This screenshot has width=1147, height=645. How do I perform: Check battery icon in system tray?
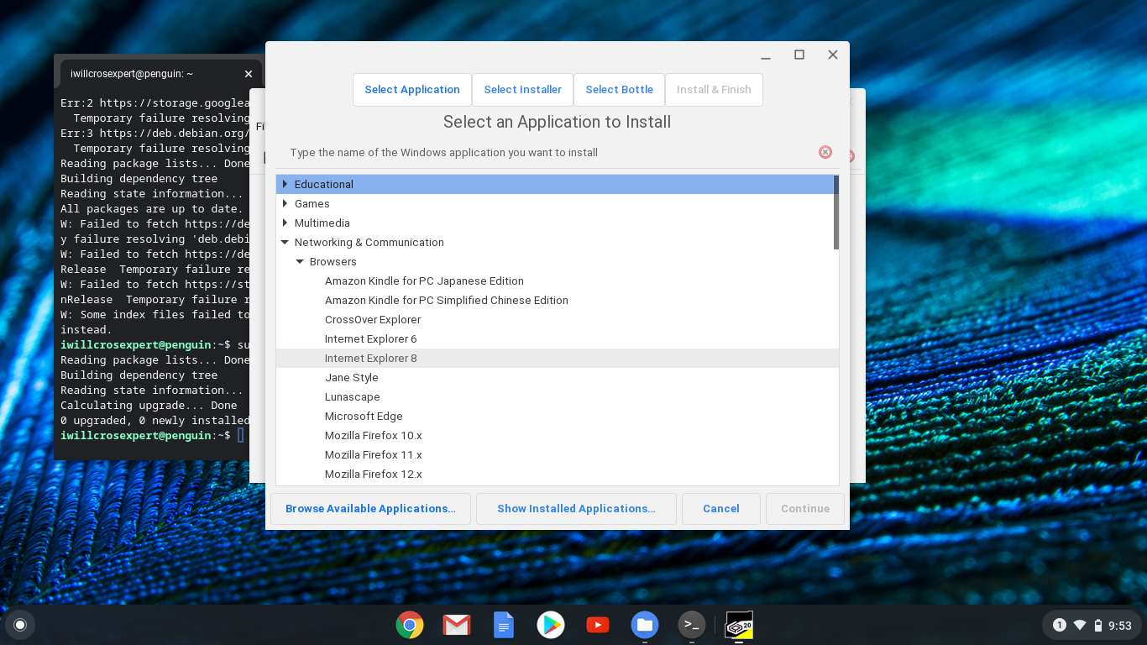tap(1098, 625)
